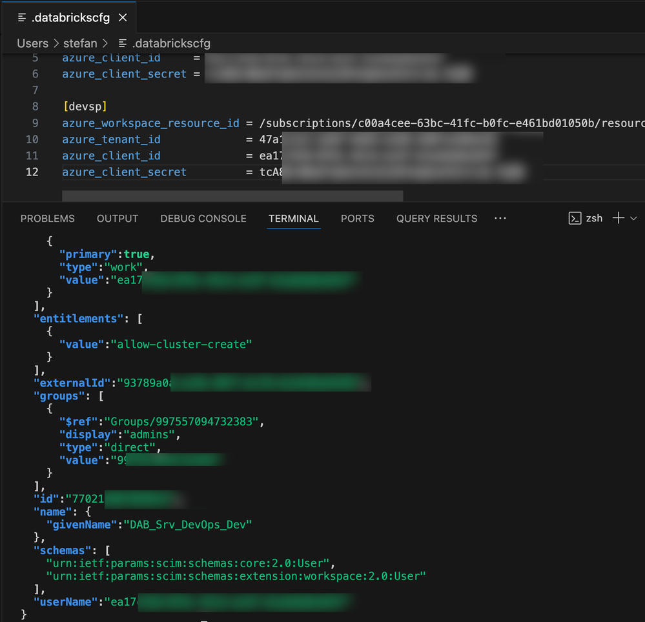This screenshot has width=645, height=622.
Task: Close the .databrickscfg editor tab
Action: pos(123,17)
